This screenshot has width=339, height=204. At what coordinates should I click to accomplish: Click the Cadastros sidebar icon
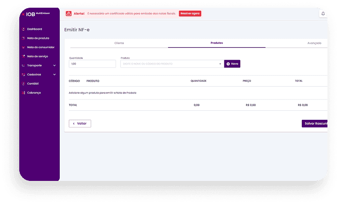coord(23,75)
